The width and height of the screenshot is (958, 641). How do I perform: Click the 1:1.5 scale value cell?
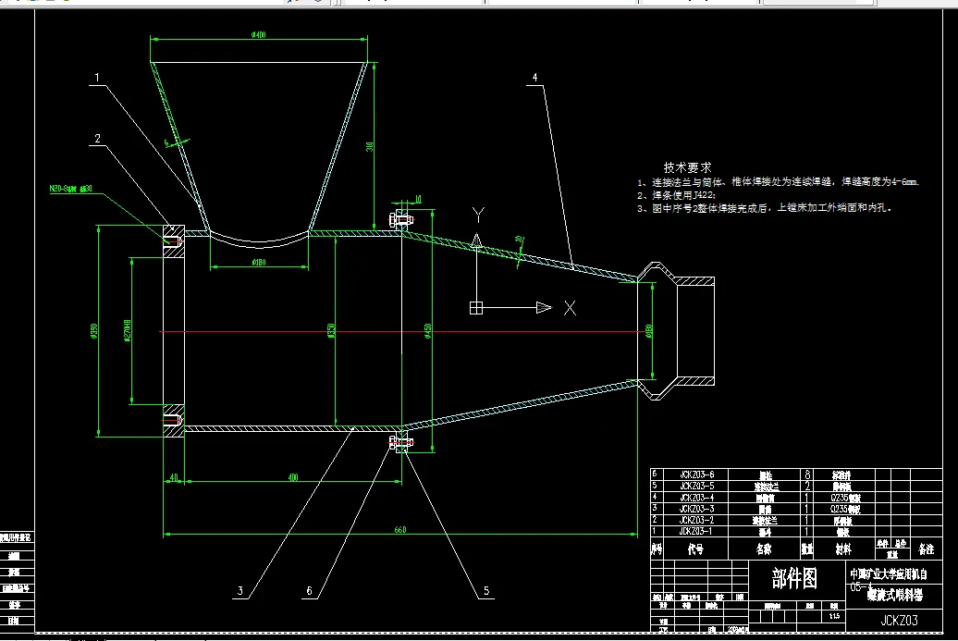click(x=835, y=616)
